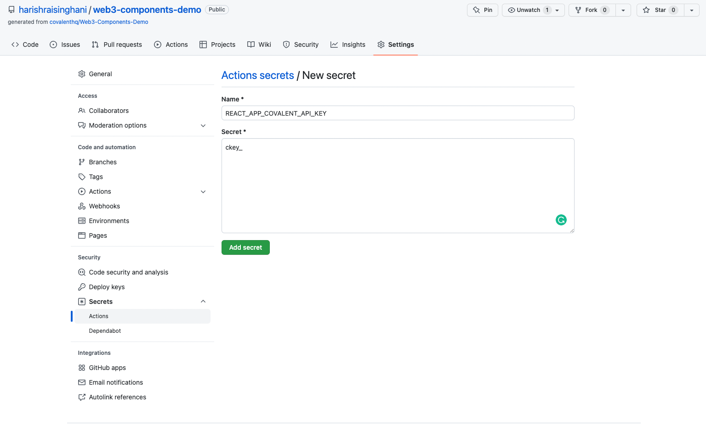Click the fork icon on Fork button
Image resolution: width=706 pixels, height=437 pixels.
point(578,10)
